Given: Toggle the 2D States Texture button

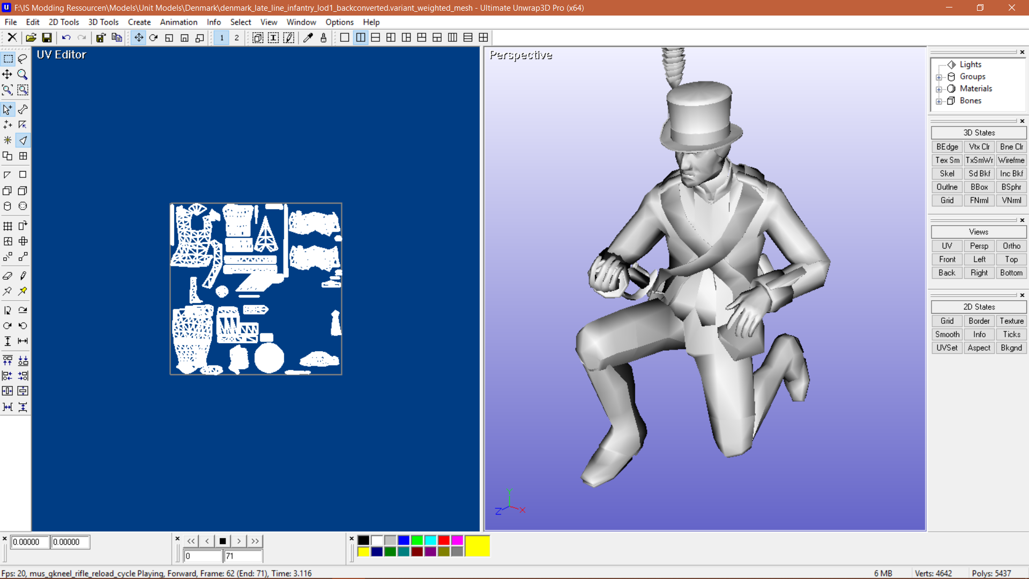Looking at the screenshot, I should click(x=1011, y=321).
